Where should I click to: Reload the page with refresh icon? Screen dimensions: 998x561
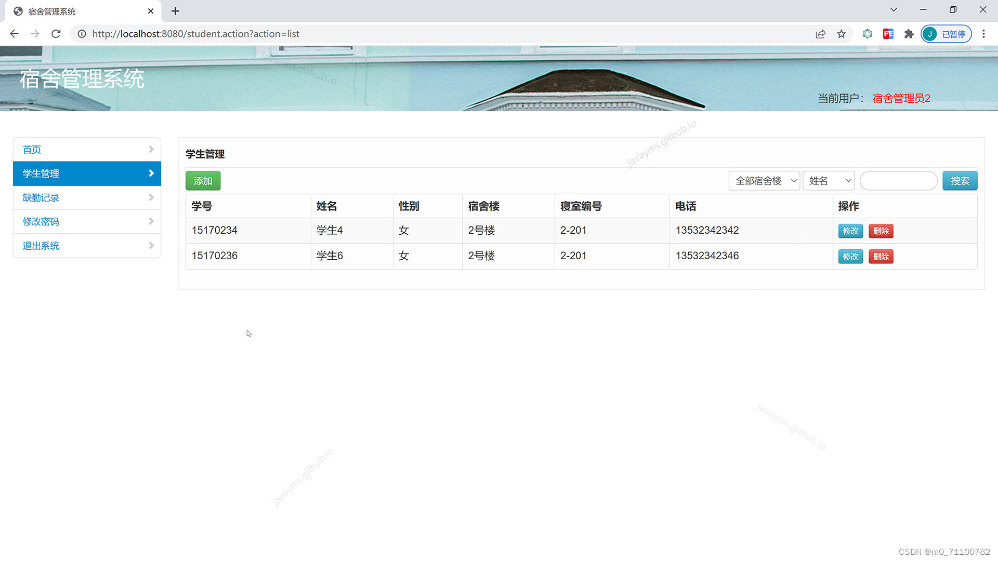coord(56,34)
